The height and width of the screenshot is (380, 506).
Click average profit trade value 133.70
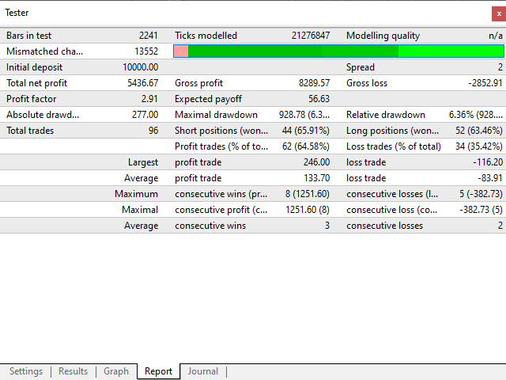pos(316,178)
